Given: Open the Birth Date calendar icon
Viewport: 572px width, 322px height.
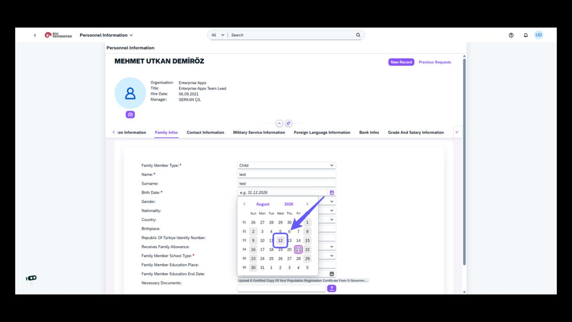Looking at the screenshot, I should point(332,192).
